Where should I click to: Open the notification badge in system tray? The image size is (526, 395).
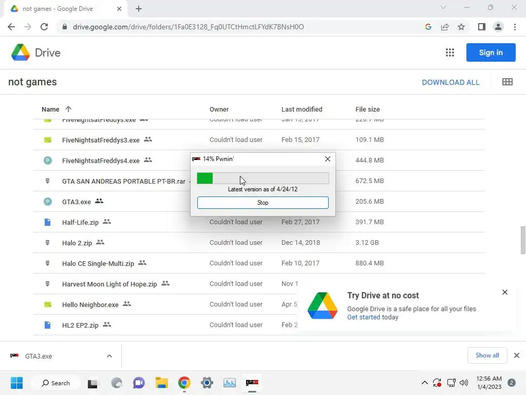tap(512, 383)
